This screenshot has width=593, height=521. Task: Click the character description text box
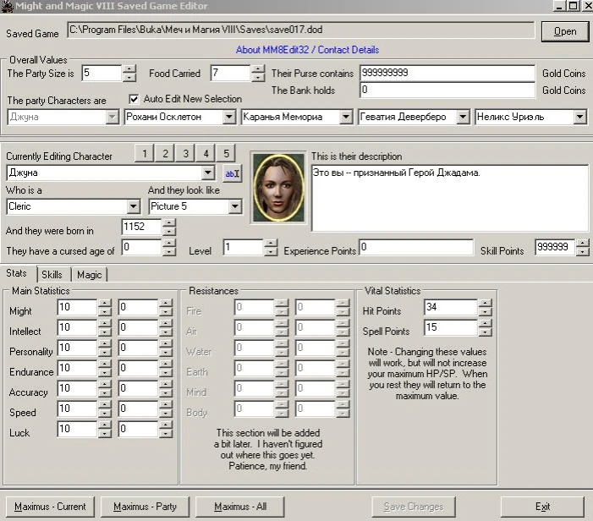(x=450, y=198)
